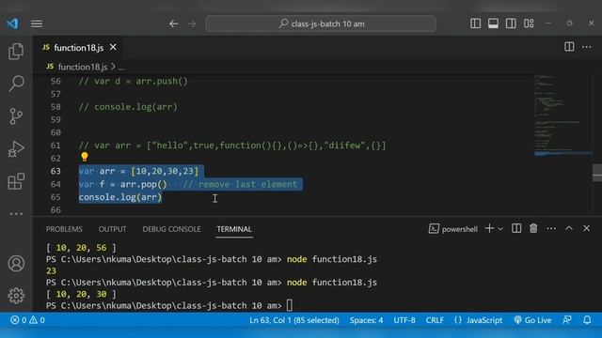Change indentation via Spaces: 4
This screenshot has height=338, width=602.
pyautogui.click(x=366, y=320)
